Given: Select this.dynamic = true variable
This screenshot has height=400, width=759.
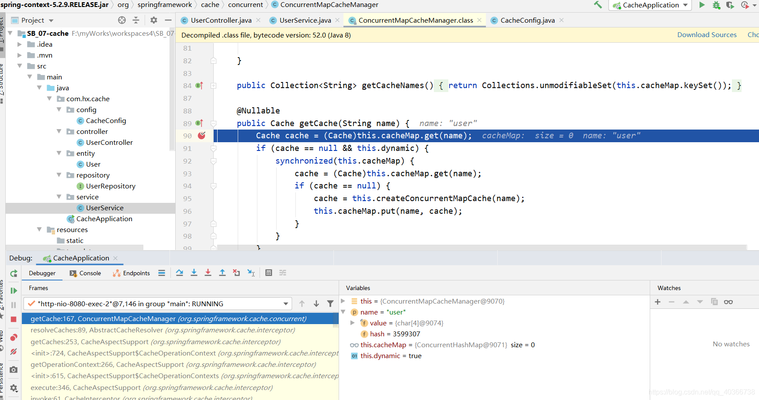Looking at the screenshot, I should [391, 356].
